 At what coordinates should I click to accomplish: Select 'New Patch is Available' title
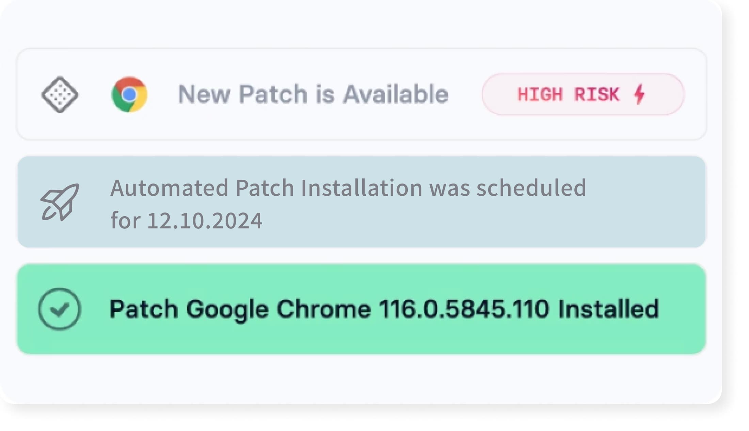[x=313, y=94]
